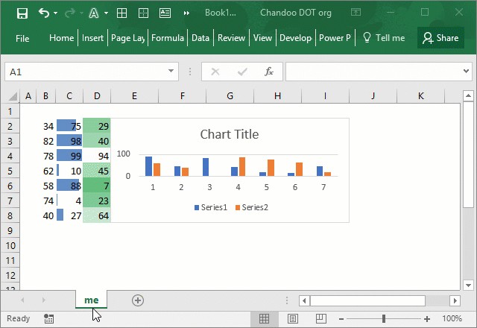Click the Undo arrow icon

click(44, 13)
